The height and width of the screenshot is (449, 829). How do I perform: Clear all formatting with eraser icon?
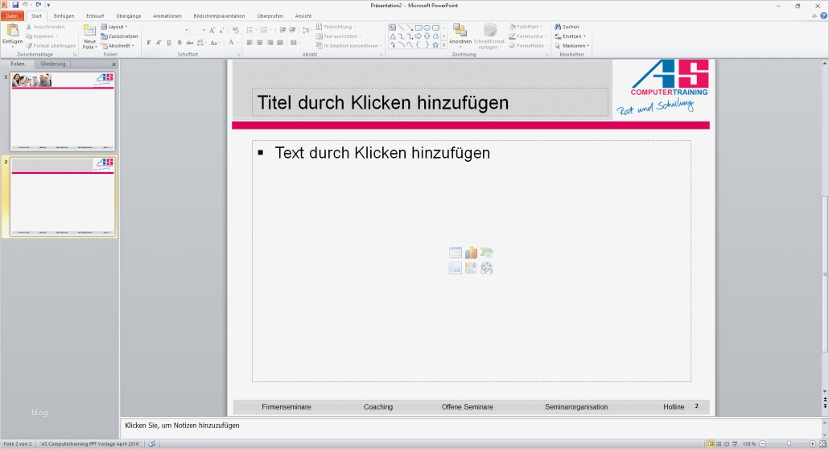235,30
